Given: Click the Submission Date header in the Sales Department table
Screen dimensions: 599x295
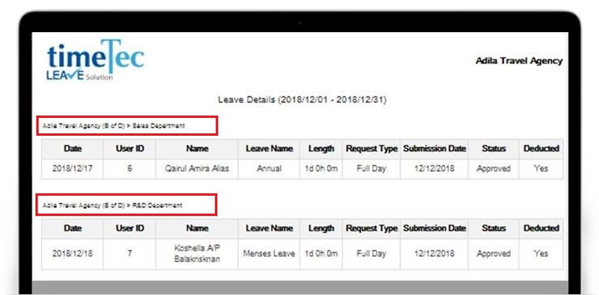Looking at the screenshot, I should pos(435,149).
